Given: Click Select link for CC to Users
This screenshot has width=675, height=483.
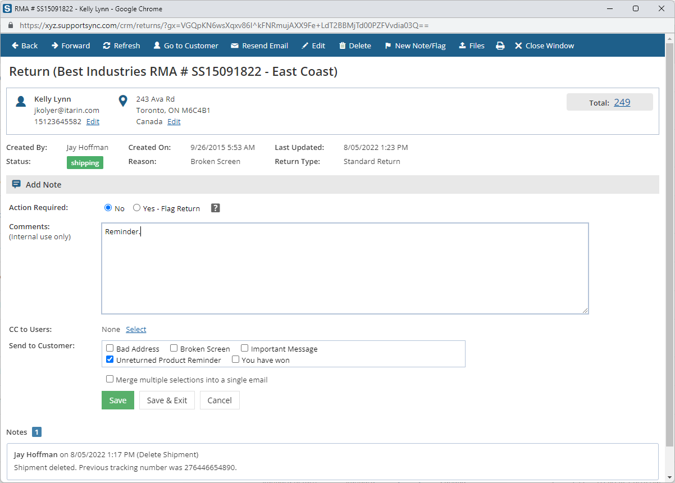Looking at the screenshot, I should 136,330.
